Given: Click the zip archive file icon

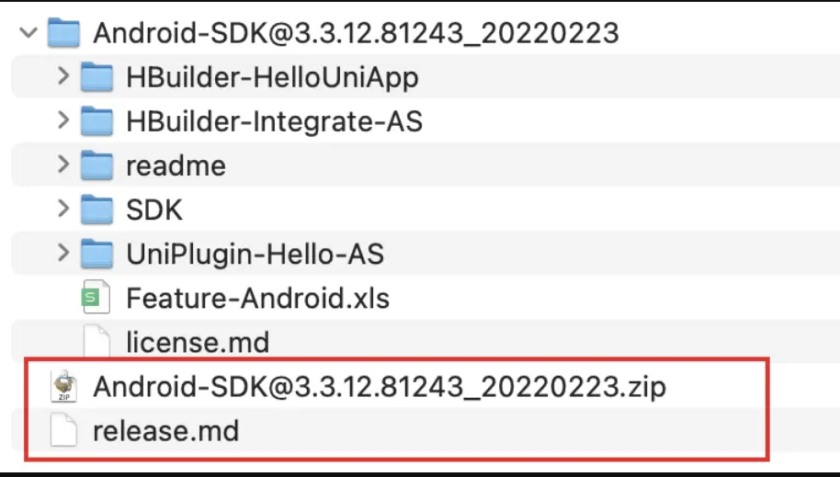Looking at the screenshot, I should pos(63,386).
